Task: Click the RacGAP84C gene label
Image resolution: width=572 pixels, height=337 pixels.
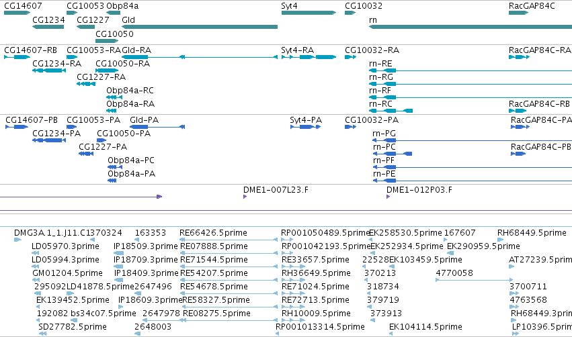Action: tap(532, 6)
